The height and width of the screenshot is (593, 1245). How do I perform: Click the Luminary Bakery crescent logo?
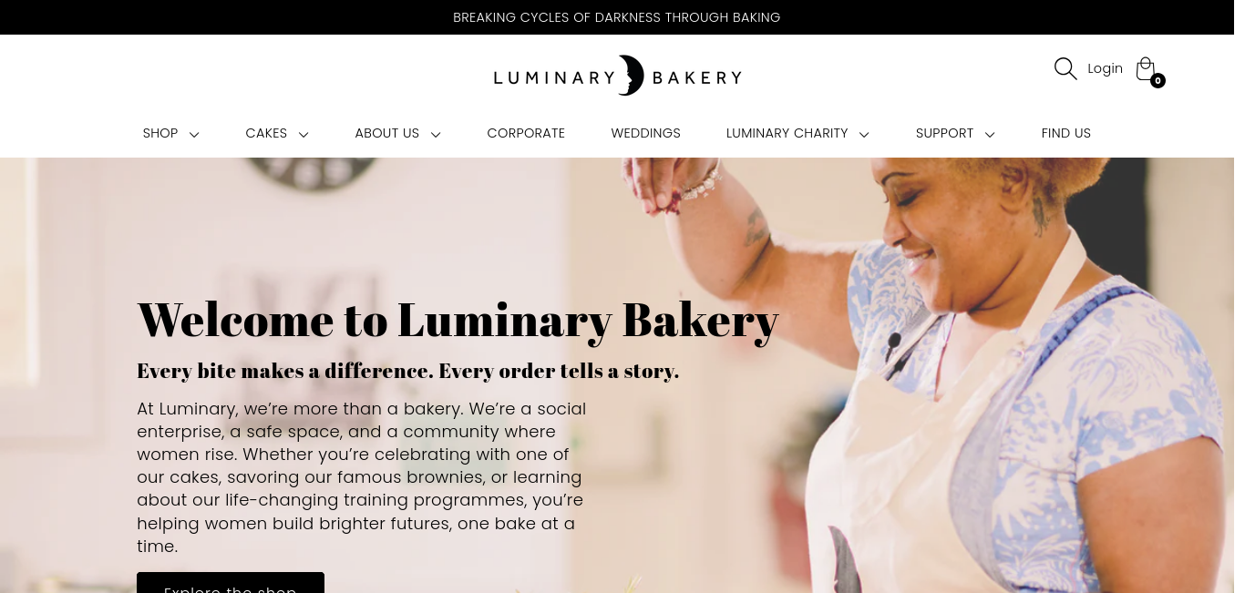tap(618, 76)
